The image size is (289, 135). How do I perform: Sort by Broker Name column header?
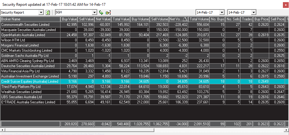tap(31, 19)
